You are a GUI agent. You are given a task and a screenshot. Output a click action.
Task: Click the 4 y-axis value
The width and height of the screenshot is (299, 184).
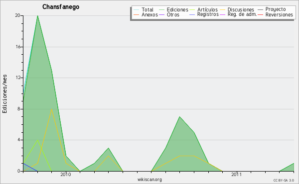click(x=19, y=140)
